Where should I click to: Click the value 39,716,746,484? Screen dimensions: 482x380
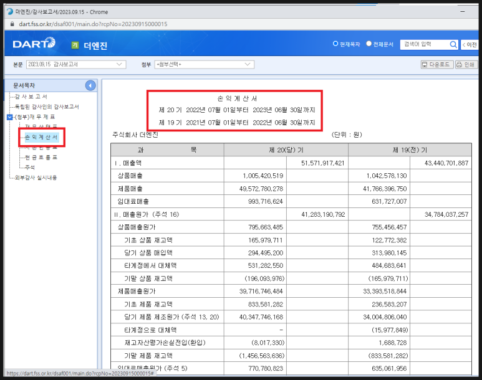pyautogui.click(x=261, y=291)
